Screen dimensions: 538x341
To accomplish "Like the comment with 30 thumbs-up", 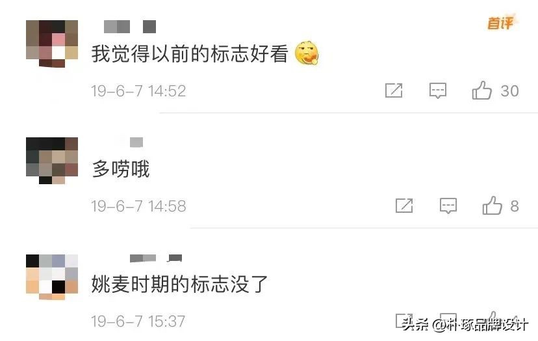I will tap(482, 90).
